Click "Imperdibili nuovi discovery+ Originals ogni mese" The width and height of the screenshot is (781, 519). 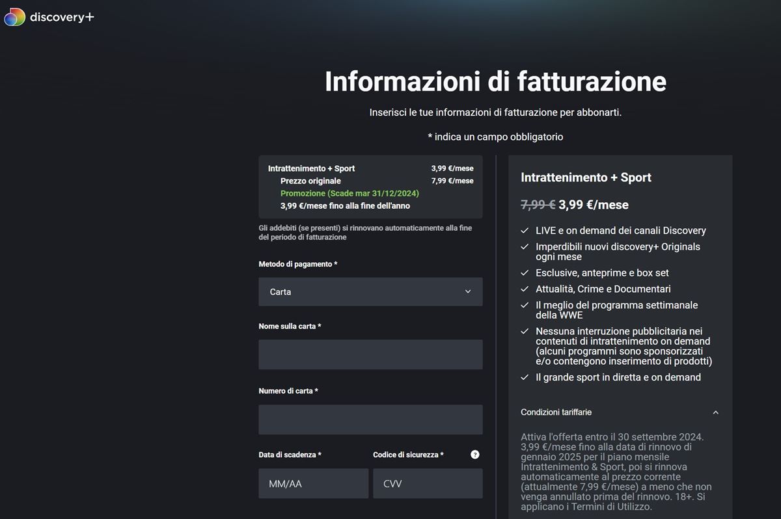click(x=618, y=252)
